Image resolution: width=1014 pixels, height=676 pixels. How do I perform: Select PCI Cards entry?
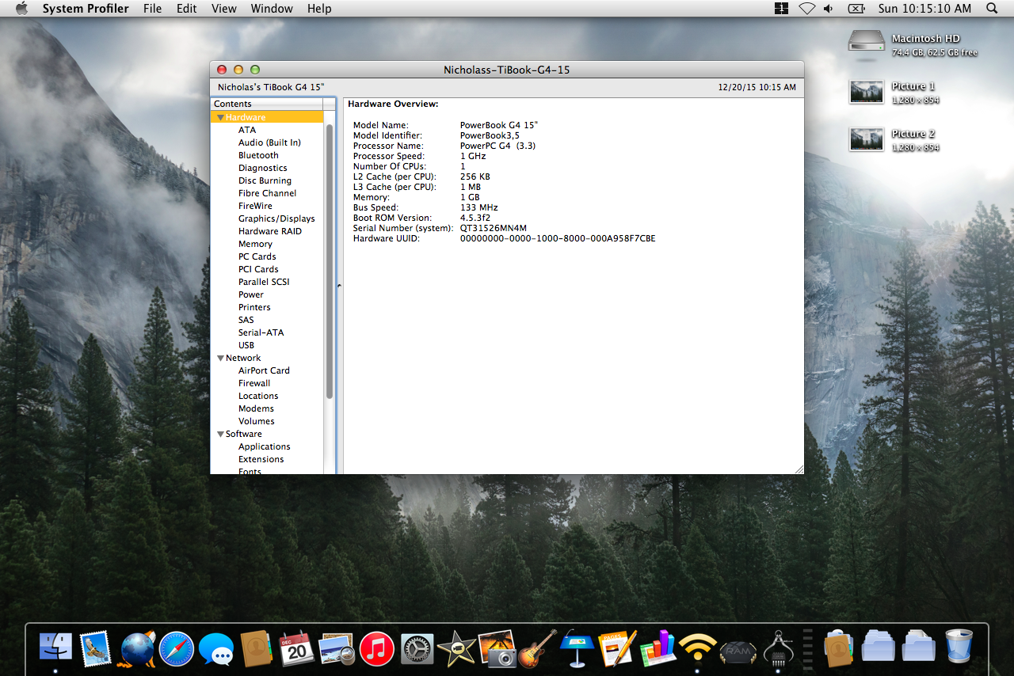pyautogui.click(x=258, y=269)
